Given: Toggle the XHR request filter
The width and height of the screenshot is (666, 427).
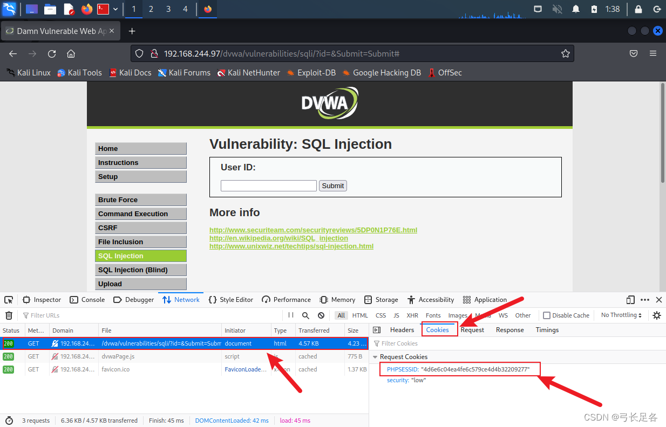Looking at the screenshot, I should (412, 315).
